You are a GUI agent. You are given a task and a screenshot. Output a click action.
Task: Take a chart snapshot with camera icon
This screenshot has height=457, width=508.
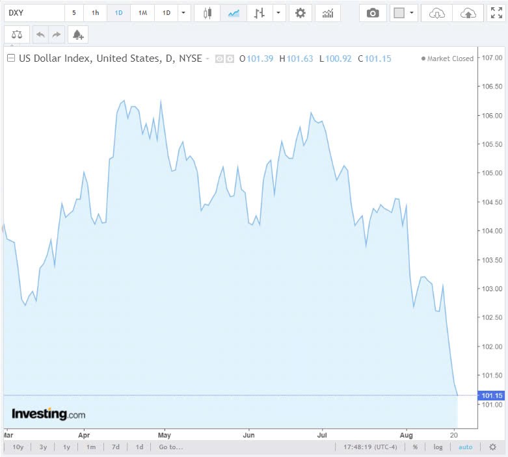coord(373,13)
